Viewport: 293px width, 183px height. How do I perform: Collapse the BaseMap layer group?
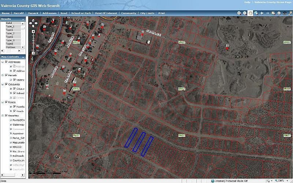click(x=3, y=116)
